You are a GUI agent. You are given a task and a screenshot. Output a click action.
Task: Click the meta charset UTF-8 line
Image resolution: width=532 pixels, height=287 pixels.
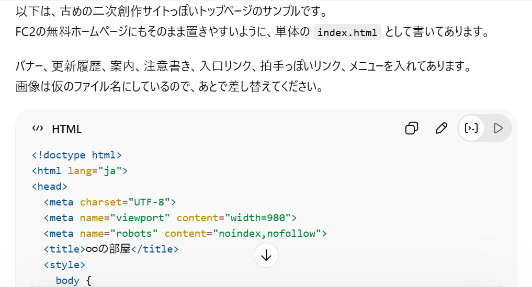110,202
